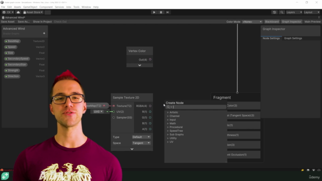Image resolution: width=322 pixels, height=181 pixels.
Task: Select the Strength property pill
Action: click(x=12, y=70)
